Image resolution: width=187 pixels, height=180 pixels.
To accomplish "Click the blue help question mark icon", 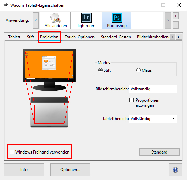I will click(x=175, y=170).
